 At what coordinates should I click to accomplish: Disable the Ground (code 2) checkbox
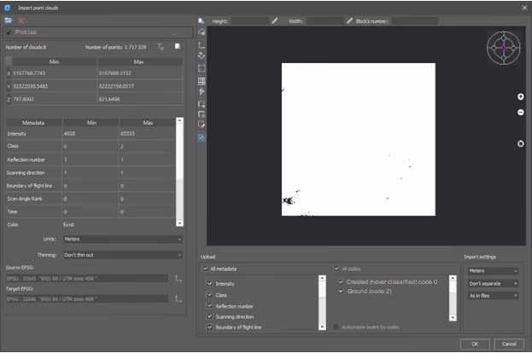[341, 292]
